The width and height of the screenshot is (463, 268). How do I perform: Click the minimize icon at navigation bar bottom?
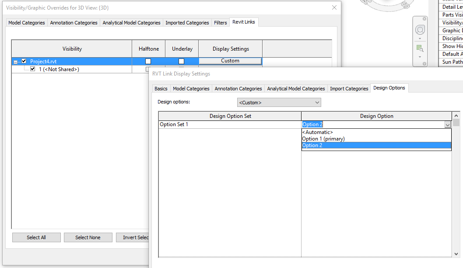pyautogui.click(x=424, y=64)
